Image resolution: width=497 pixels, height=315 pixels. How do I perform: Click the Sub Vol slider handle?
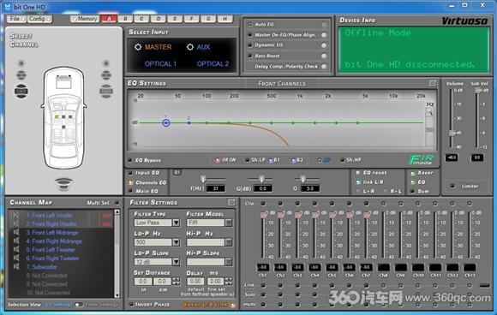[x=478, y=90]
